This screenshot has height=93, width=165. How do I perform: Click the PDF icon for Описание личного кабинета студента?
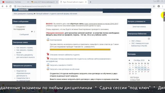48,54
